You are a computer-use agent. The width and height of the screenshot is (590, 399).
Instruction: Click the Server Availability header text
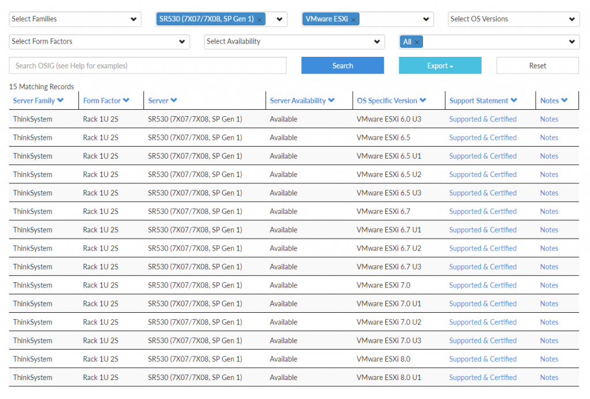coord(298,101)
